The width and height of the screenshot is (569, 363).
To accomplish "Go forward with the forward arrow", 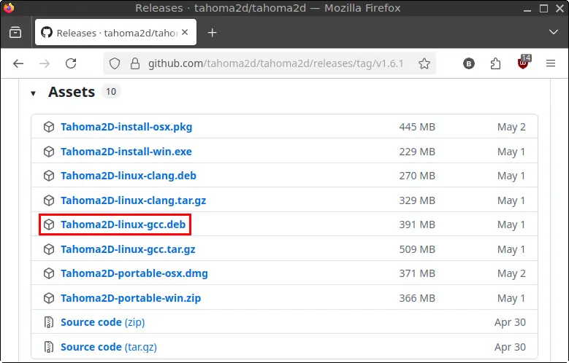I will 45,63.
